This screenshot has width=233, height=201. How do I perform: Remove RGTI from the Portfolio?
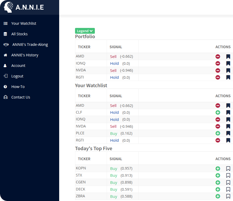coord(218,77)
